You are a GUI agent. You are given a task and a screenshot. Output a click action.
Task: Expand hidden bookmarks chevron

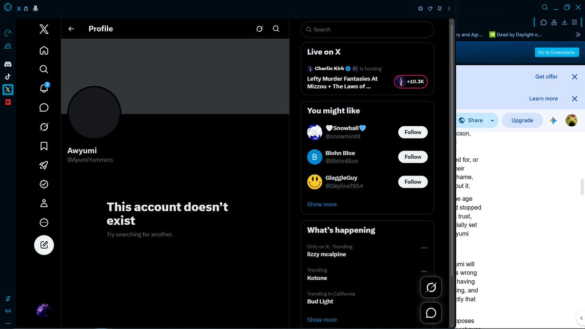tap(578, 35)
